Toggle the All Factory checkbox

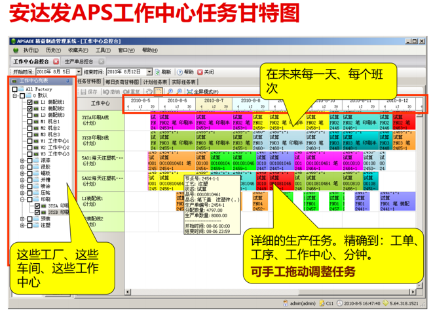(15, 89)
